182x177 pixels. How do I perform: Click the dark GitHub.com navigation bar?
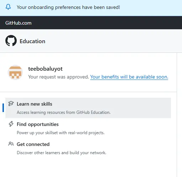pos(91,23)
